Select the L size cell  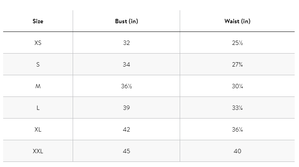(38, 108)
